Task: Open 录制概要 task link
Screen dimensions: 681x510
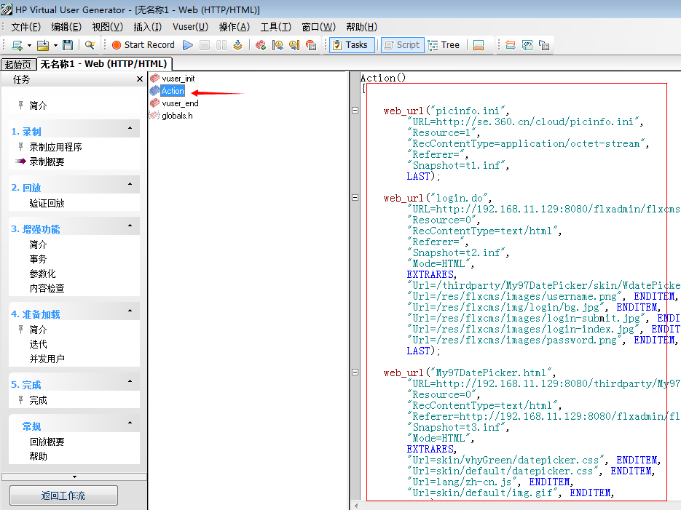Action: pos(47,162)
